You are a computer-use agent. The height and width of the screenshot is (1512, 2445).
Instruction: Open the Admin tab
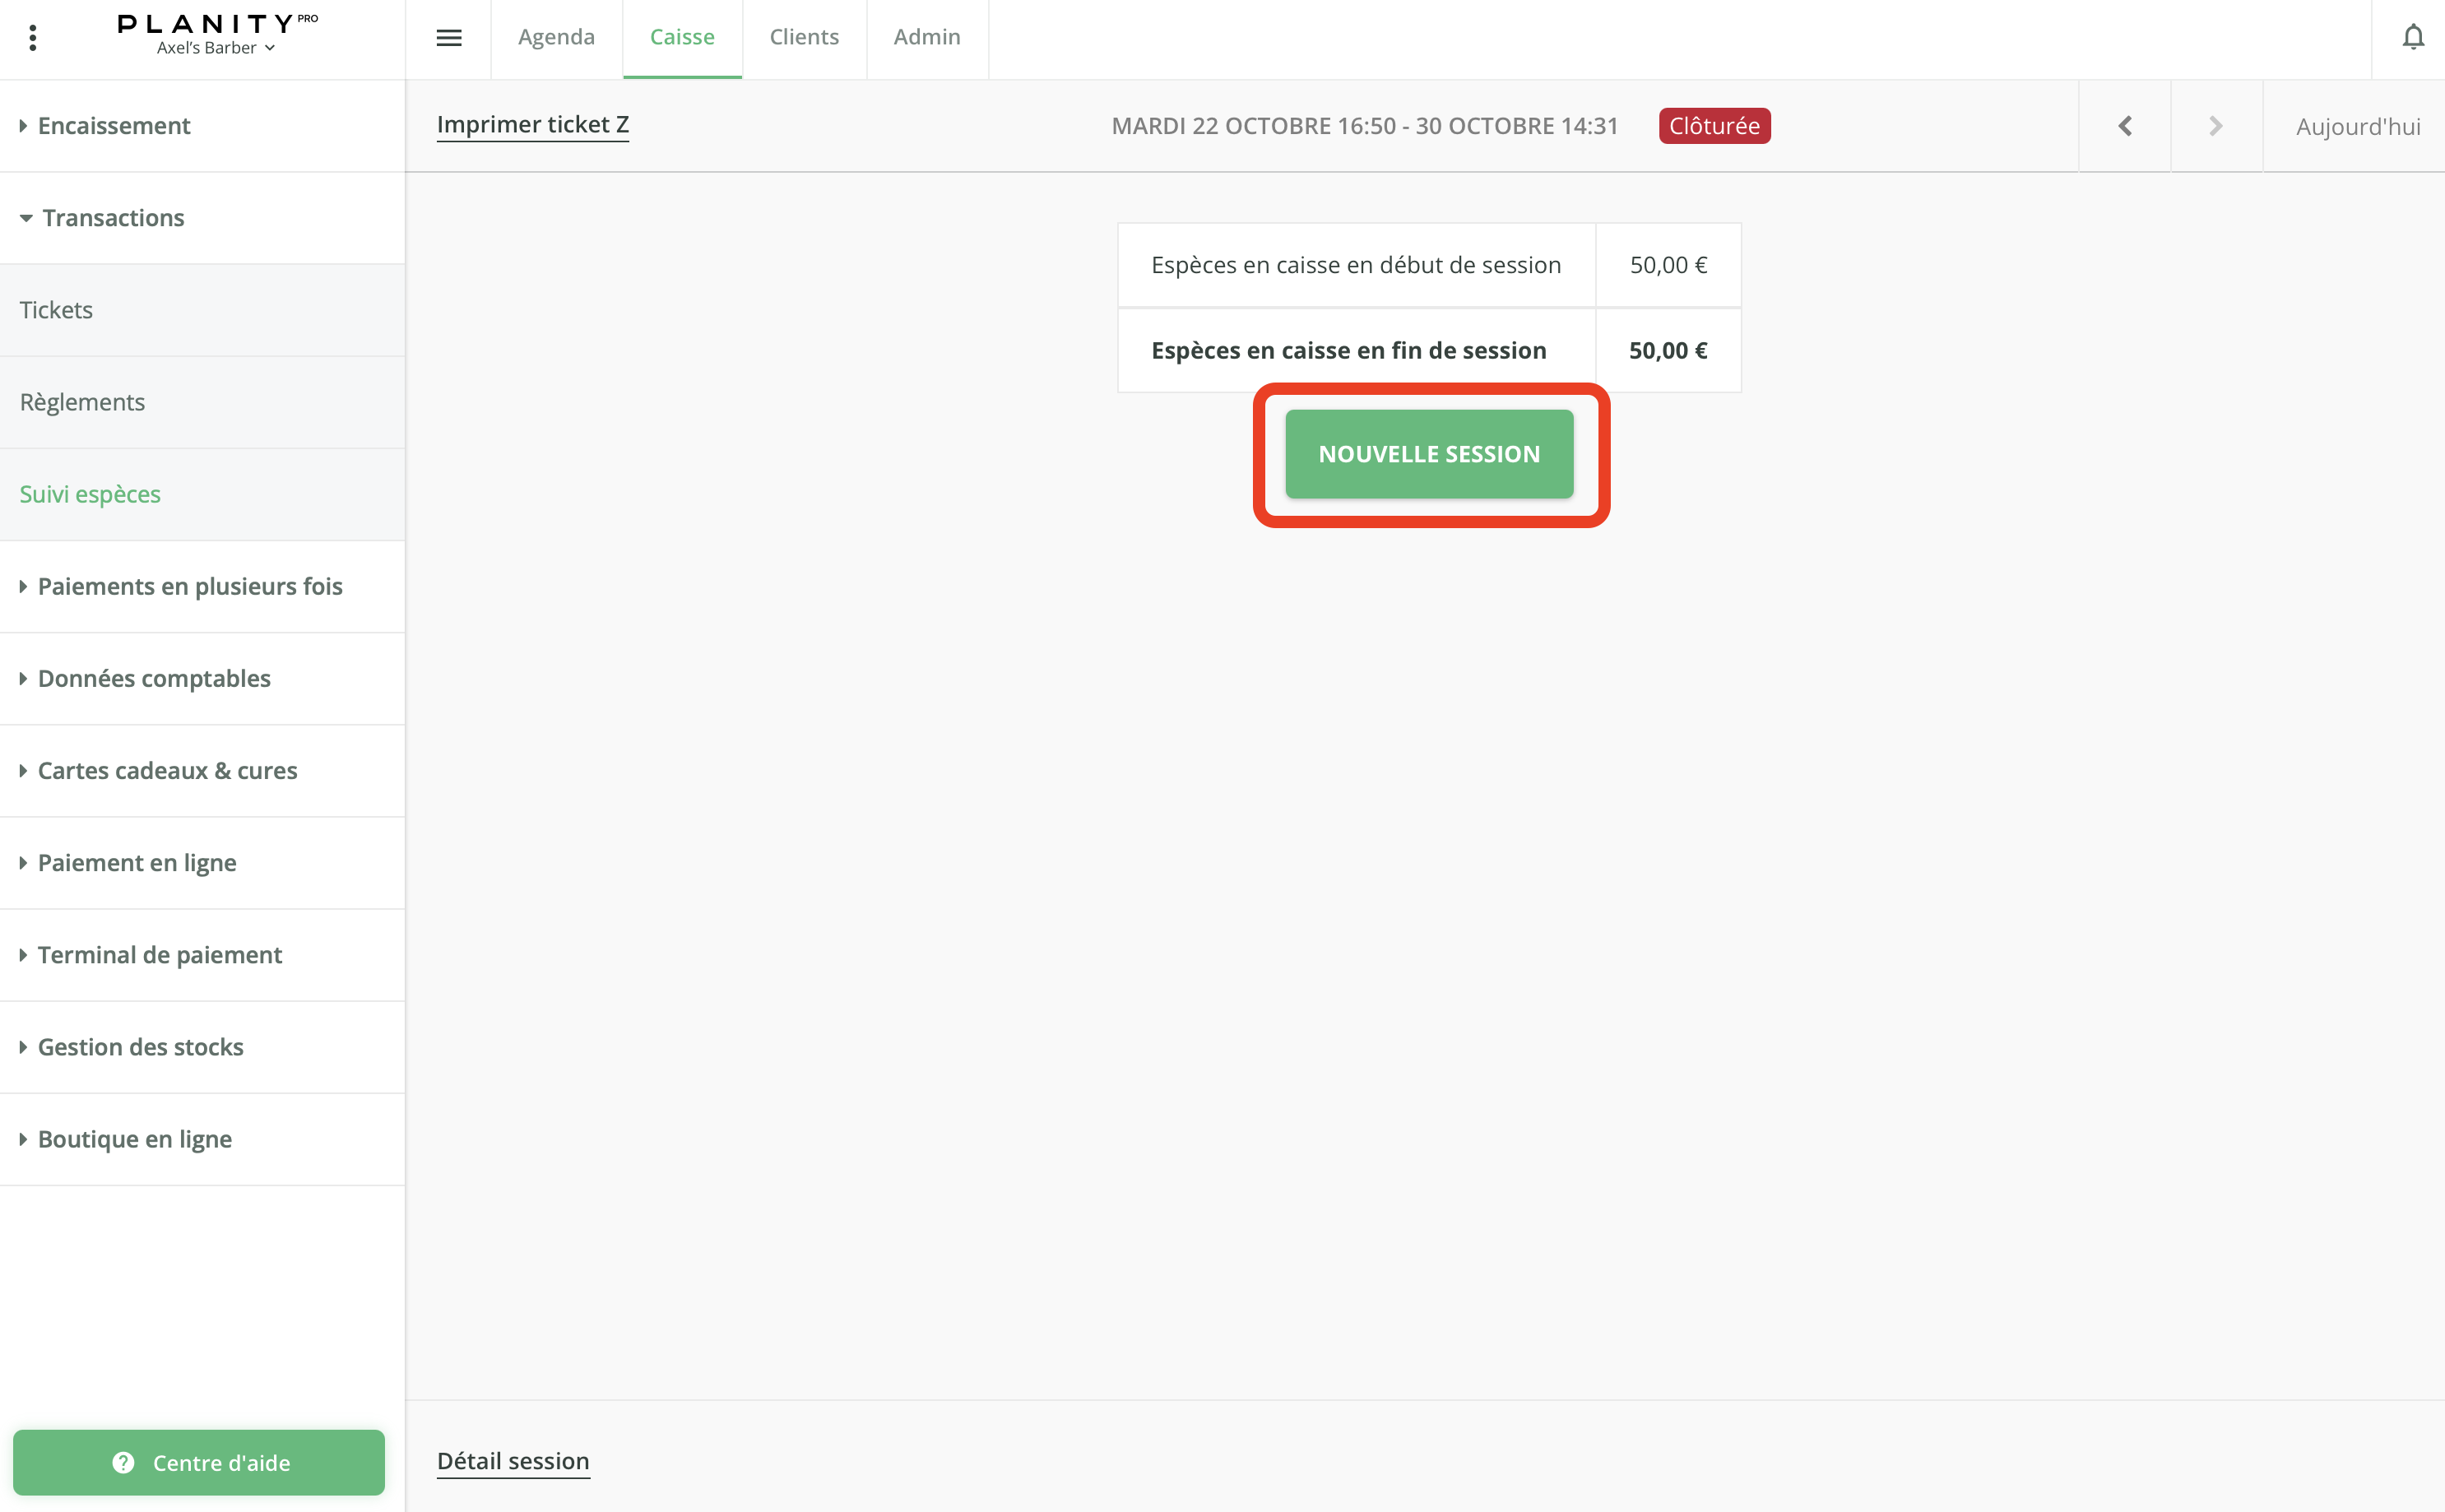[927, 37]
